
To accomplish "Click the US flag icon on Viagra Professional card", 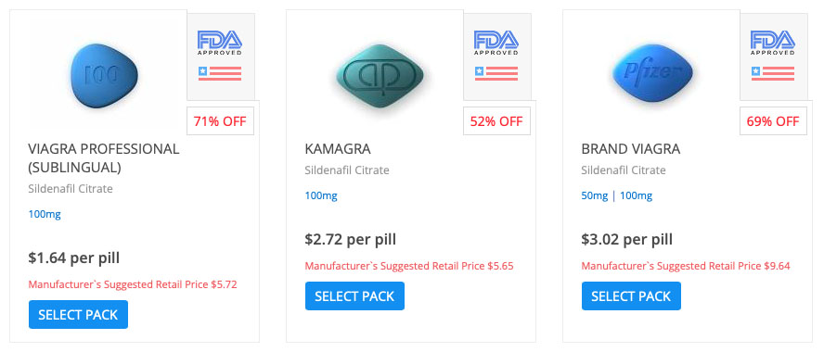I will [x=220, y=73].
